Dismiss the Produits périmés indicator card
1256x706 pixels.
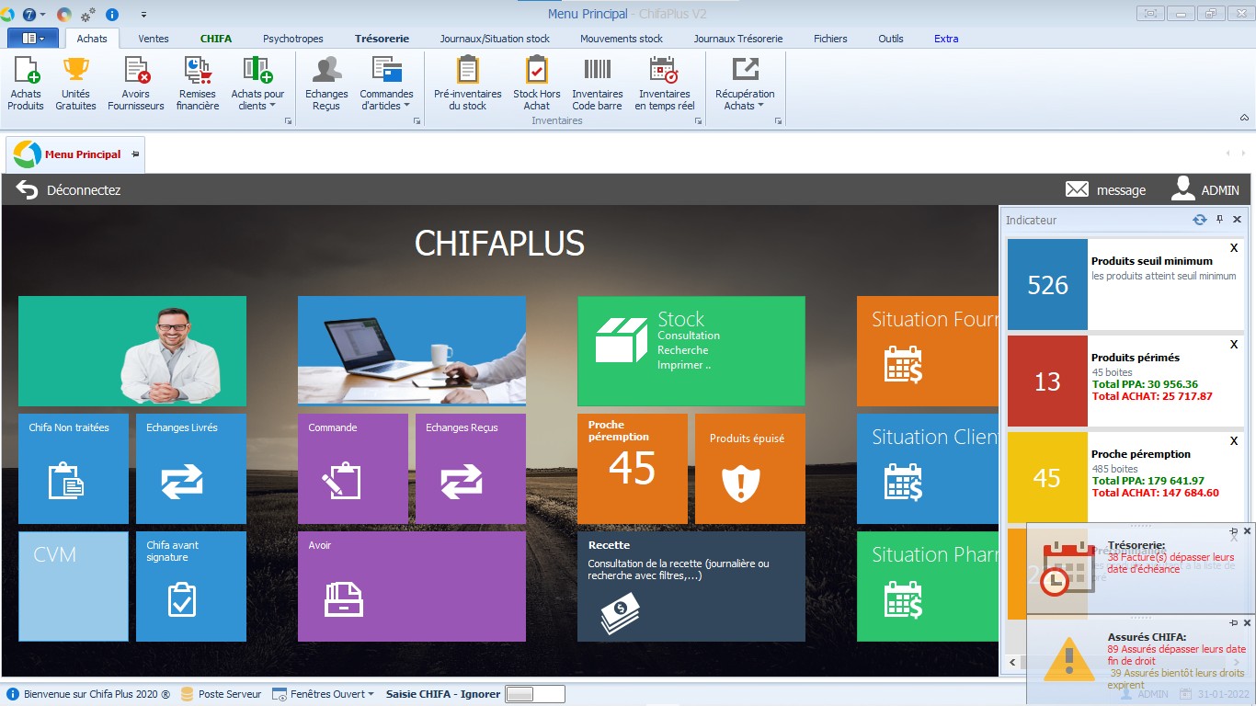tap(1234, 344)
